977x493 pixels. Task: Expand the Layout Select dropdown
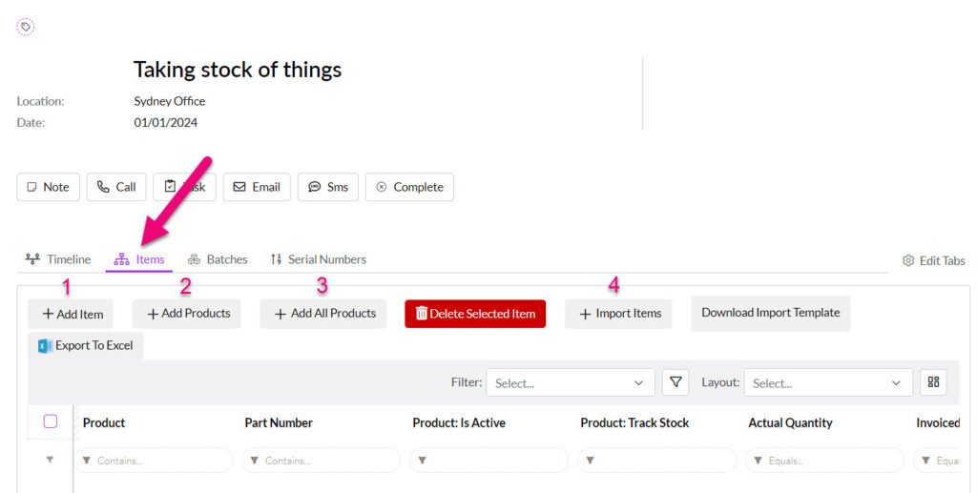click(828, 382)
